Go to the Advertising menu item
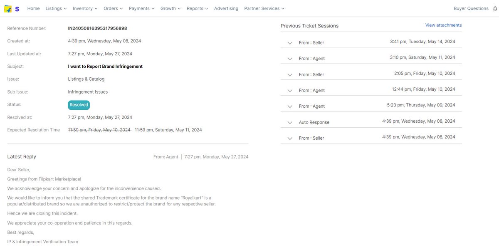 point(226,8)
